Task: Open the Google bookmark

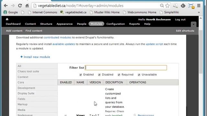Action: pyautogui.click(x=11, y=12)
